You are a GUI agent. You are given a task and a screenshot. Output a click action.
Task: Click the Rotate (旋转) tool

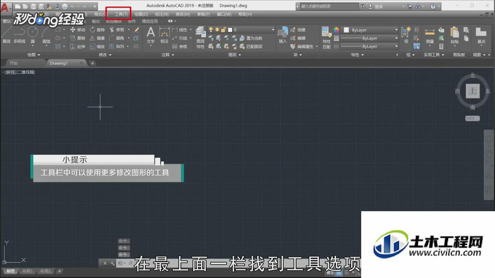(x=97, y=30)
